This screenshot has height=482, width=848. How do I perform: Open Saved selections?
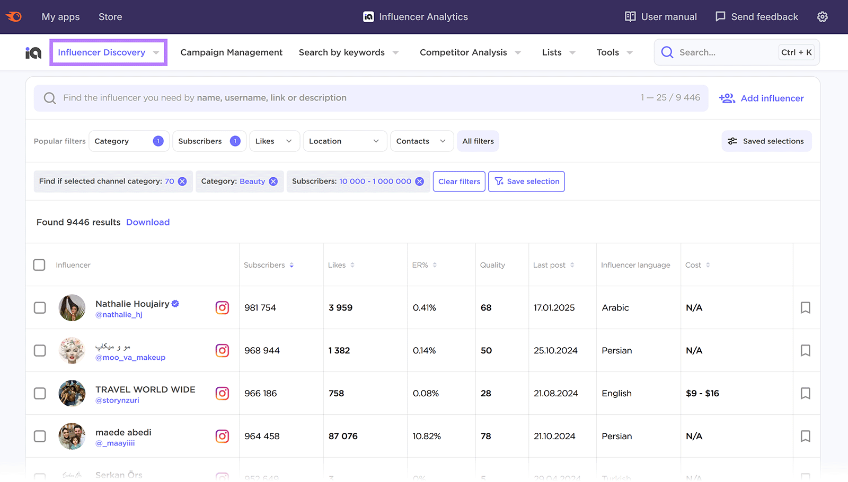coord(766,141)
